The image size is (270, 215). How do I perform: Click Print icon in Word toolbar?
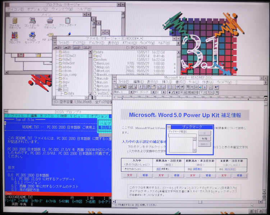(130, 87)
